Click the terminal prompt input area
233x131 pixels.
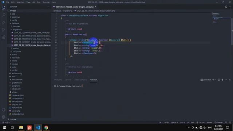(82, 86)
